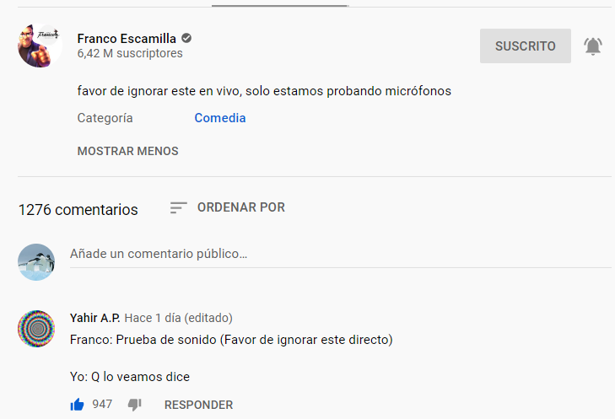The image size is (615, 419).
Task: Click comment line 'Franco: Prueba de sonido'
Action: click(231, 340)
